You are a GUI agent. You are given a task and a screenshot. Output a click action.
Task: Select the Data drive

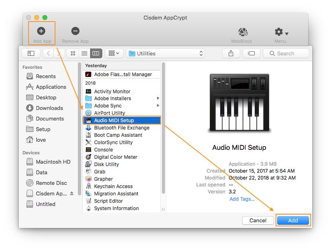(37, 172)
